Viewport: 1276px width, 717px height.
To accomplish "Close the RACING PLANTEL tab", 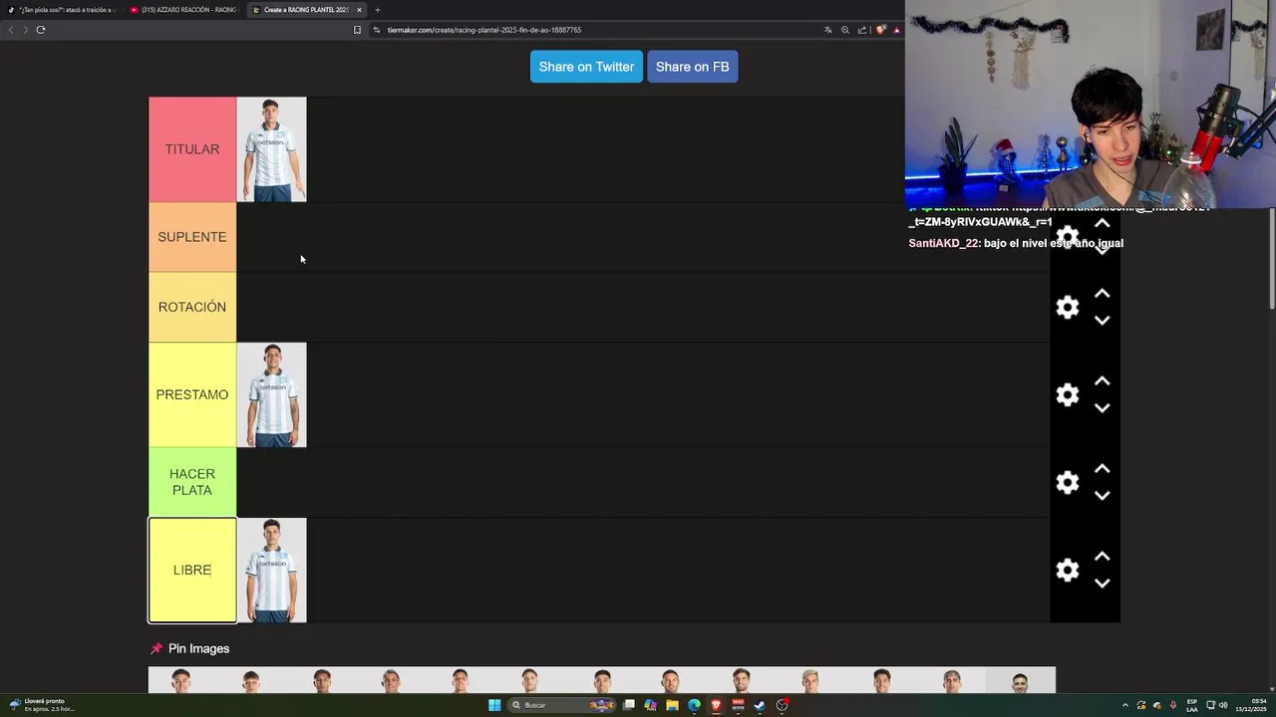I will point(359,10).
